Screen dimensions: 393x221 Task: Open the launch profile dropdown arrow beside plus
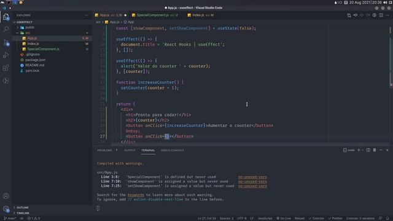[362, 150]
